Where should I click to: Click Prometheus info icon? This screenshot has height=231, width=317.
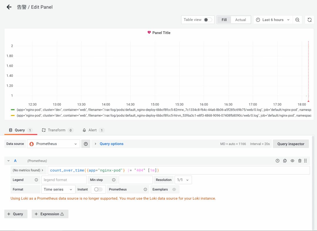point(145,189)
